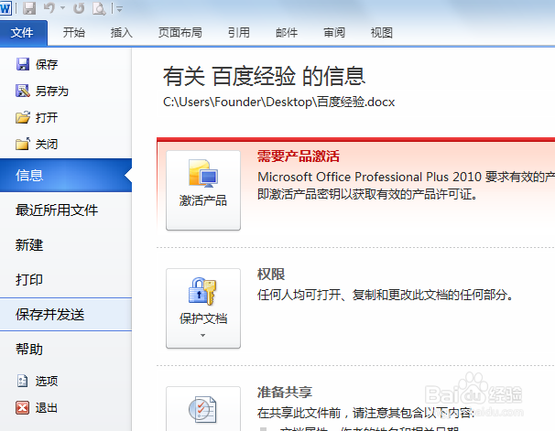Screen dimensions: 555x431
Task: Switch to the 页面布局 (Page Layout) tab
Action: 180,33
